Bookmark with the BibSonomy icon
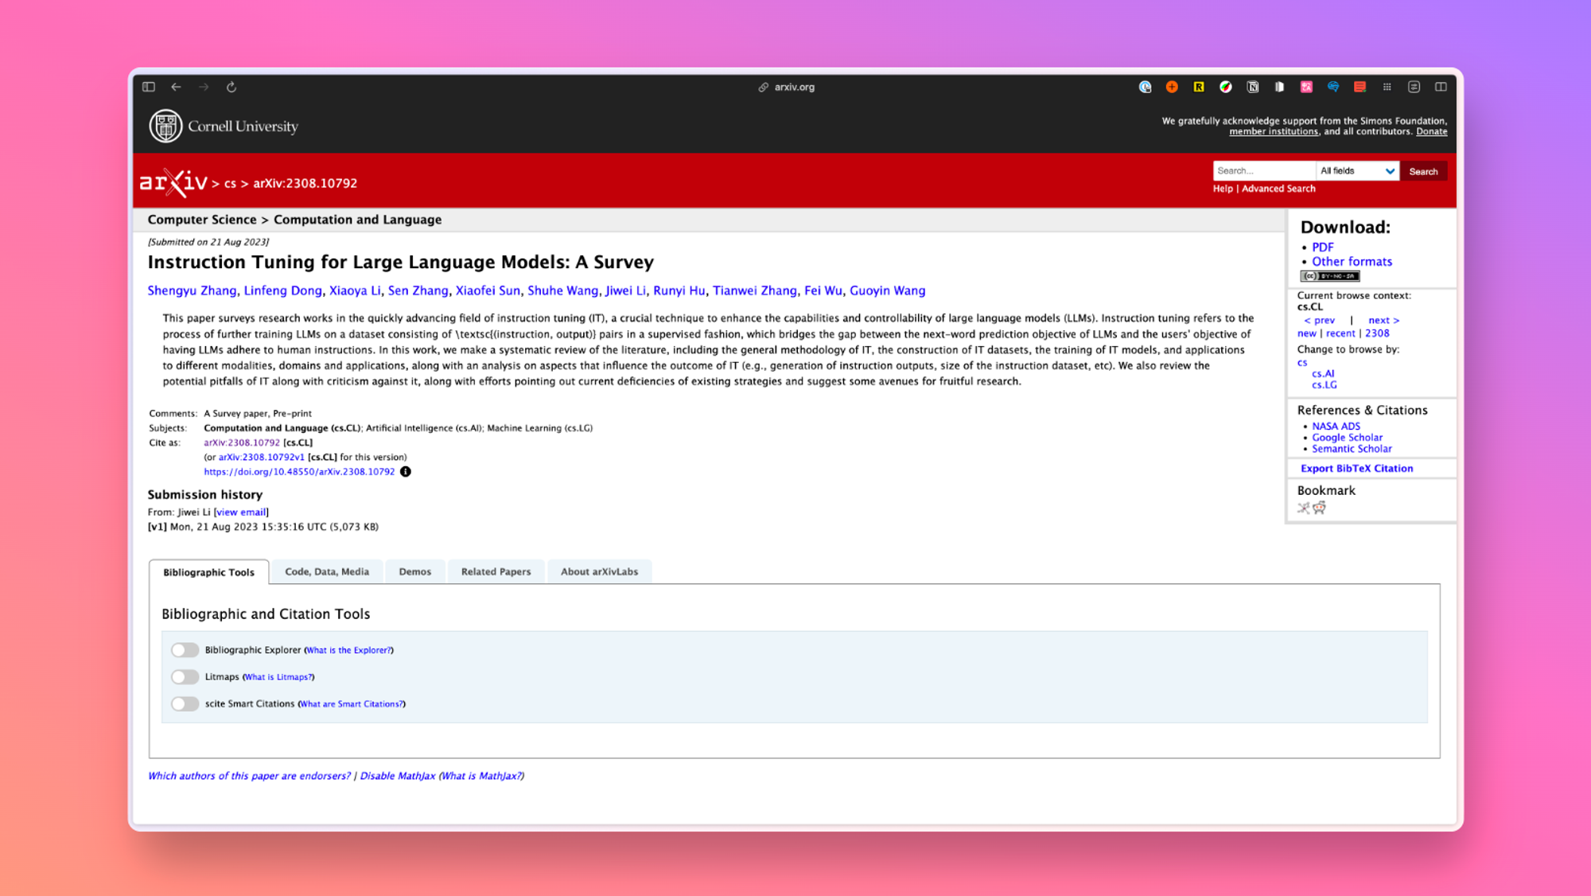The image size is (1591, 896). coord(1303,508)
